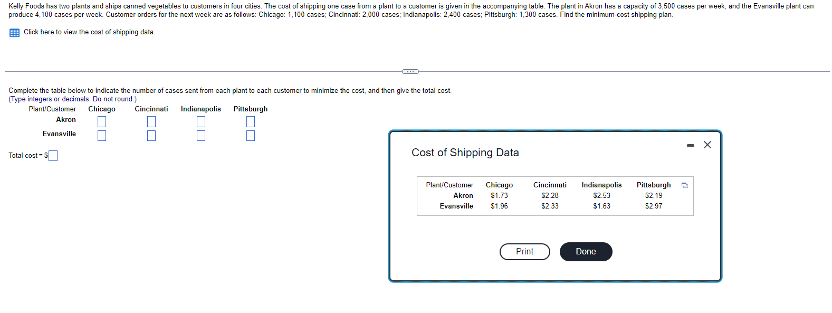Screen dimensions: 832x313
Task: Select the Evansville Indianapolis $1.63 cost cell
Action: coord(601,206)
